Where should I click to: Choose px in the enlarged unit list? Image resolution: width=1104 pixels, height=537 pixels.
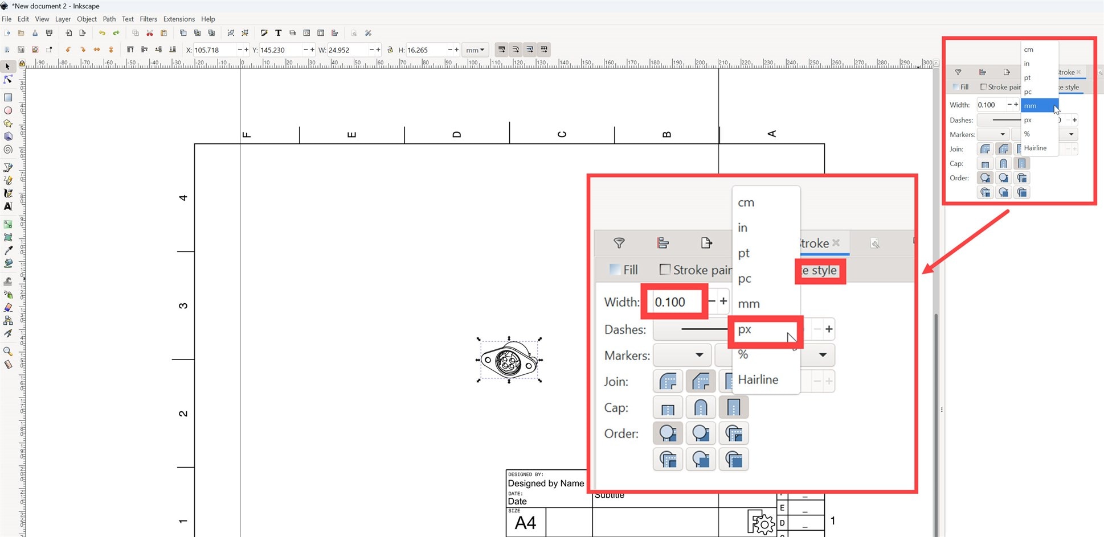click(745, 330)
